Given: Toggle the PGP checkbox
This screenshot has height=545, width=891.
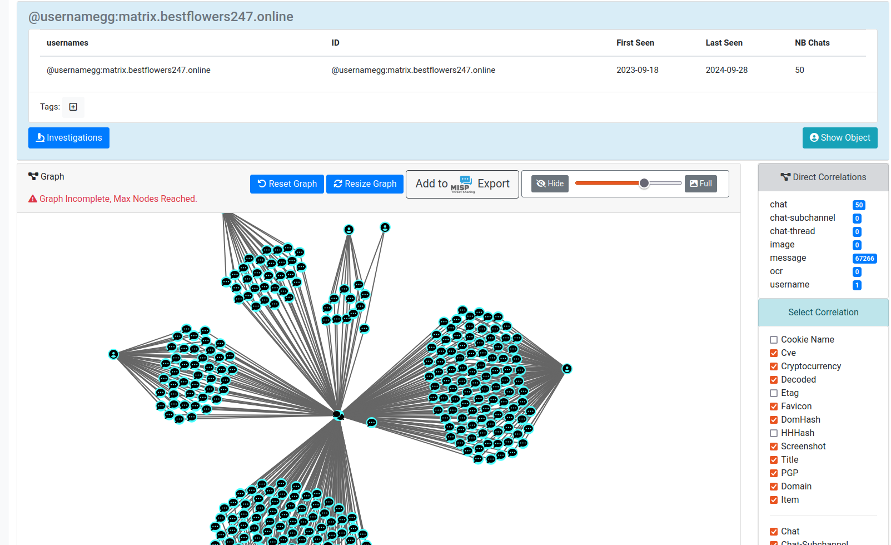Looking at the screenshot, I should coord(774,473).
